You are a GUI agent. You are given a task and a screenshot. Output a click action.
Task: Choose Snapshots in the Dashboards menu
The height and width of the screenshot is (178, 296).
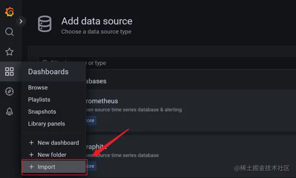tap(42, 112)
